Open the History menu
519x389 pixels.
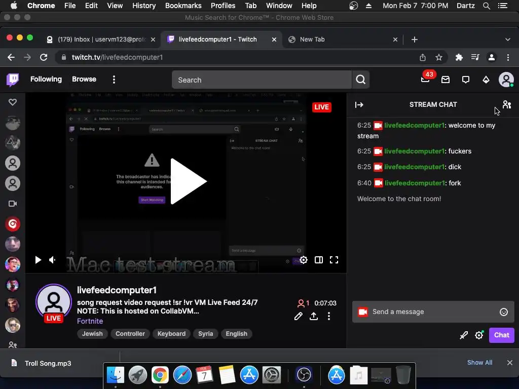tap(144, 6)
